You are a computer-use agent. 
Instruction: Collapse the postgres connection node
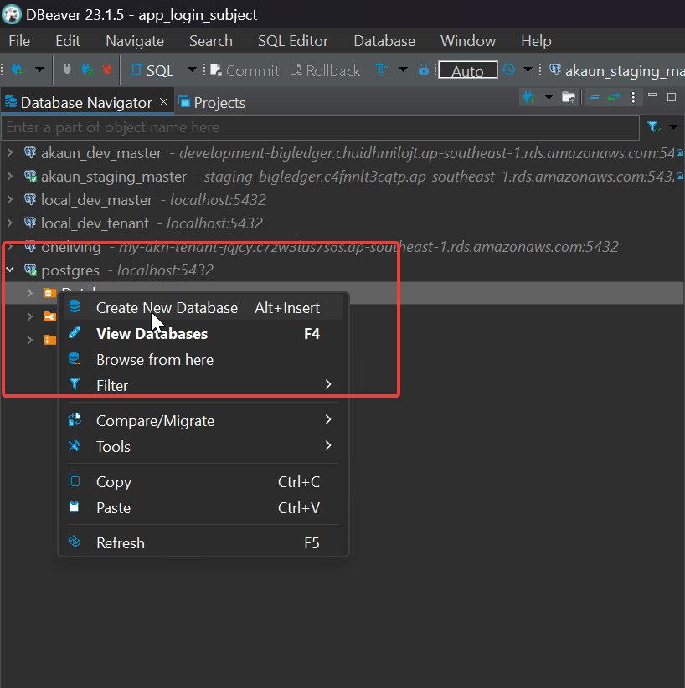tap(10, 270)
